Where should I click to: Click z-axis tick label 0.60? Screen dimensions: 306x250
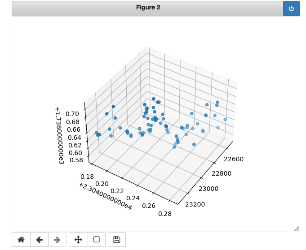click(x=75, y=153)
